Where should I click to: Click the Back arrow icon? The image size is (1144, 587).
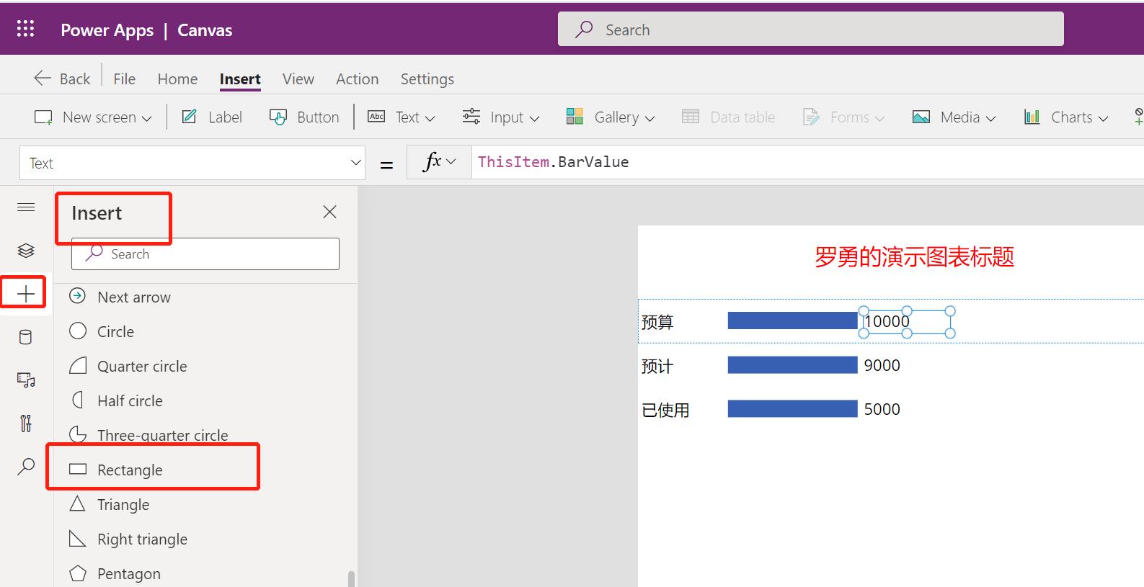(43, 79)
